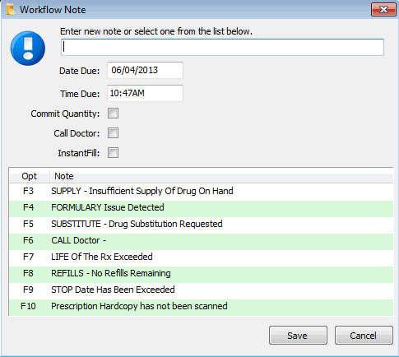The image size is (399, 357).
Task: Click the Save button
Action: (x=298, y=336)
